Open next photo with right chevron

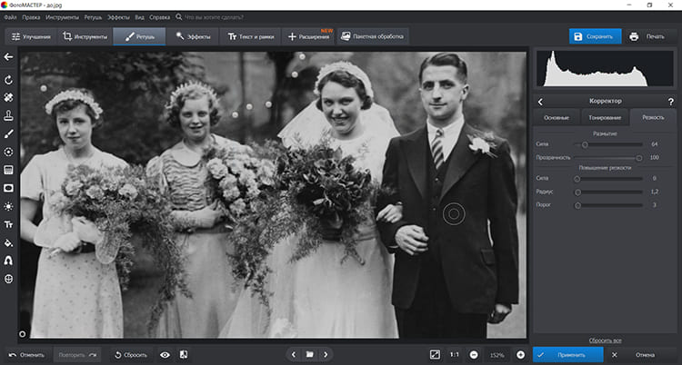[326, 354]
